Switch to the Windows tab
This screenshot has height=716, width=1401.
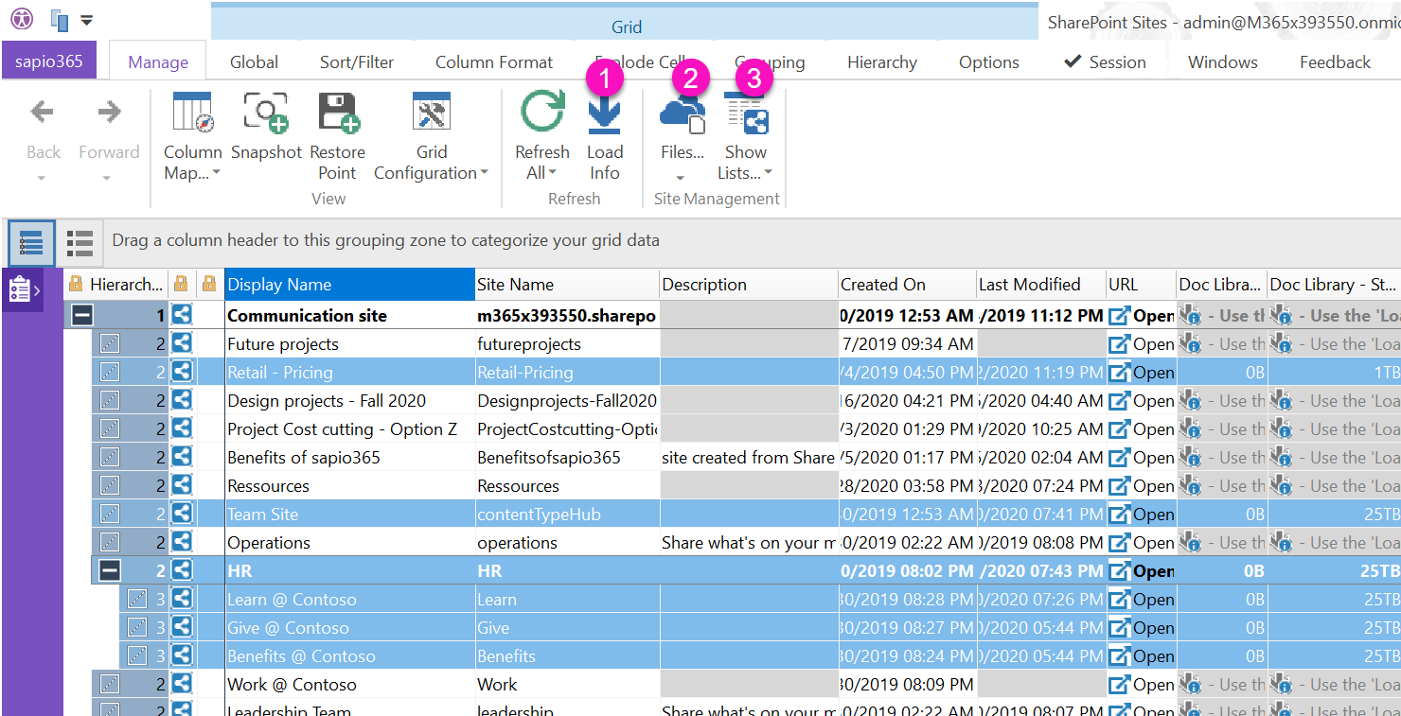coord(1223,61)
